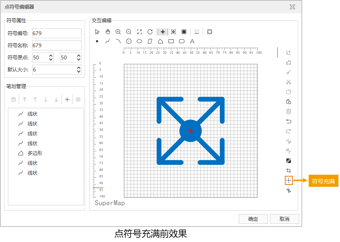Viewport: 340px width, 242px height.
Task: Click the edit polygon nodes icon
Action: [x=288, y=62]
